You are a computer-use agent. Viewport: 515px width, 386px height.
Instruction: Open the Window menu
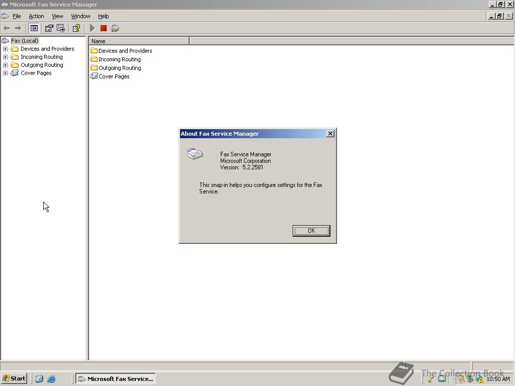point(80,16)
